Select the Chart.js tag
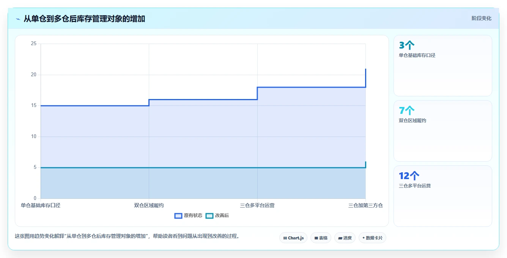The width and height of the screenshot is (507, 258). pos(293,238)
